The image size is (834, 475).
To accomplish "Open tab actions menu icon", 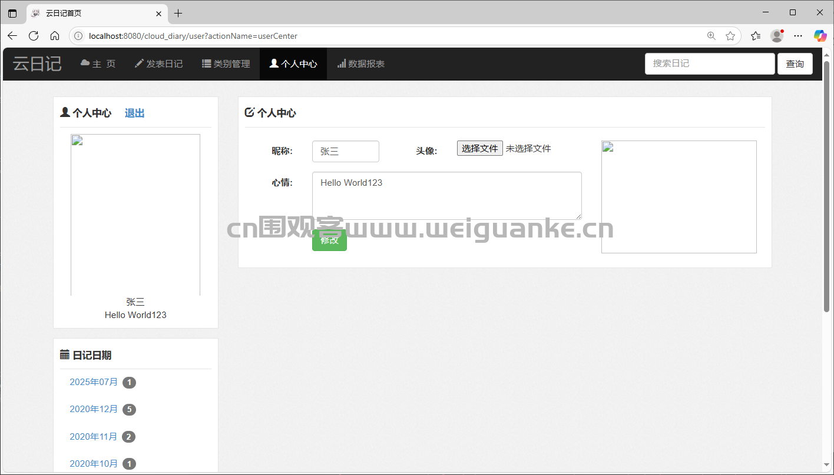I will [12, 14].
